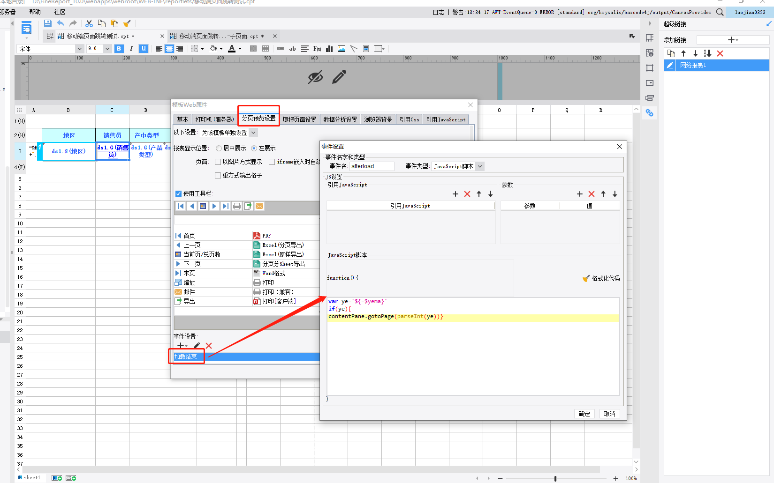Select the 居中展示 radio button
Viewport: 774px width, 483px height.
coord(219,149)
